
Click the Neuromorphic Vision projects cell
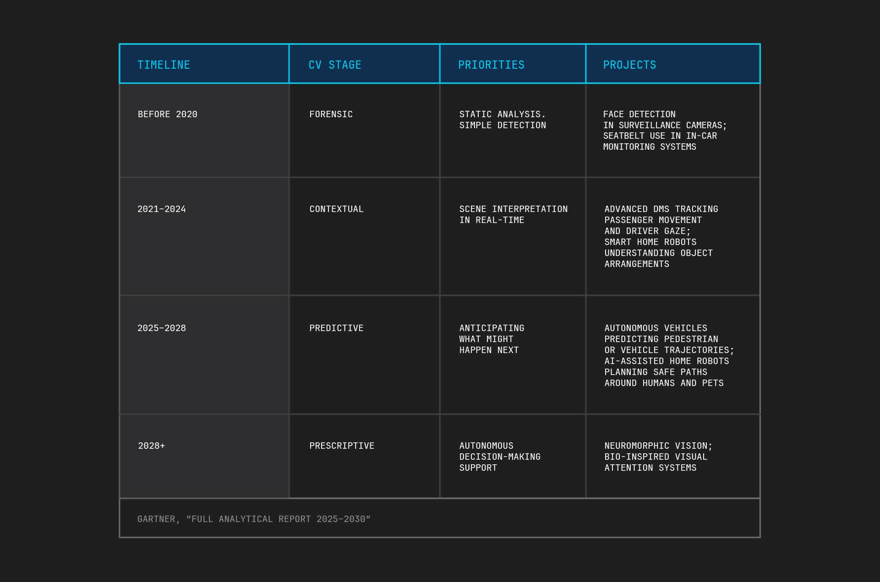[x=673, y=456]
